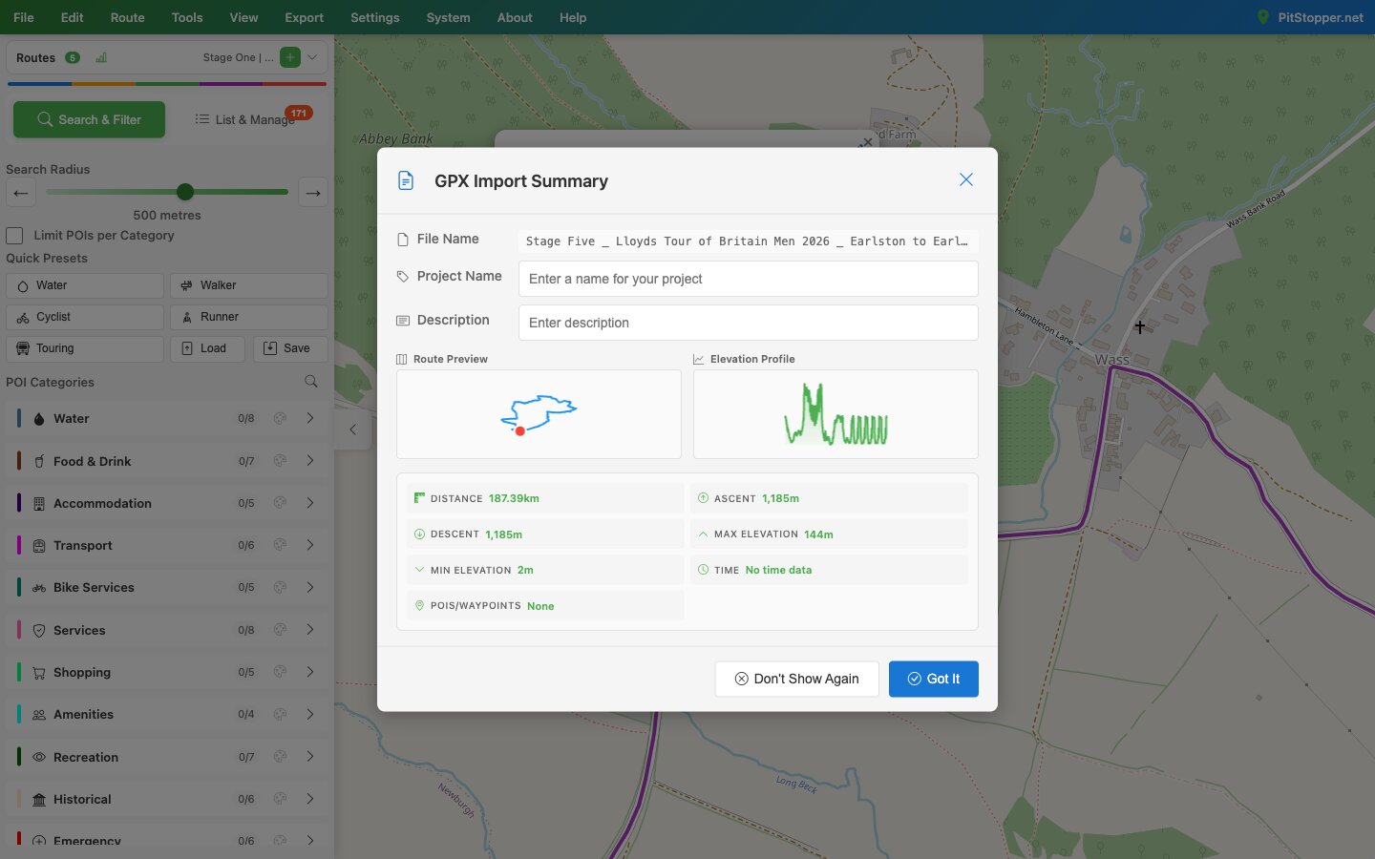Screen dimensions: 1375x859
Task: Open the color palette for Water category
Action: pos(280,418)
